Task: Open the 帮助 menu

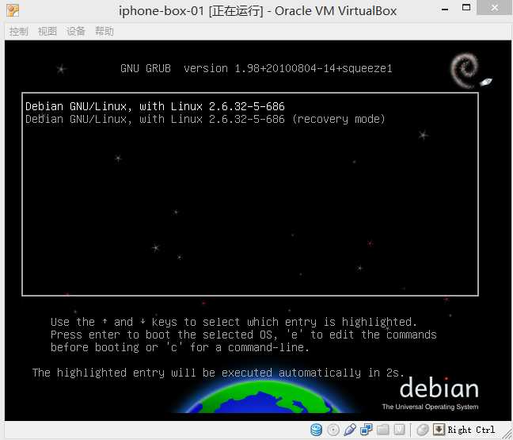Action: coord(104,32)
